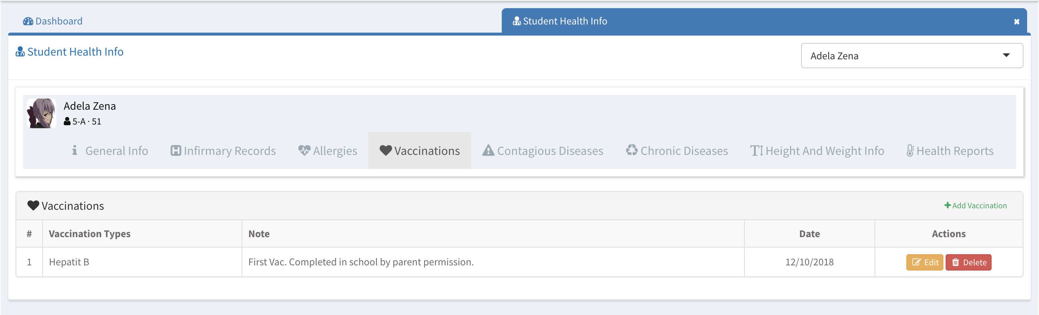This screenshot has width=1039, height=315.
Task: Click the H-square icon for Infirmary Records
Action: pyautogui.click(x=176, y=150)
